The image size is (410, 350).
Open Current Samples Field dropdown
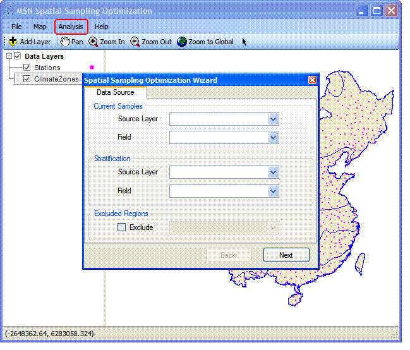(x=274, y=138)
